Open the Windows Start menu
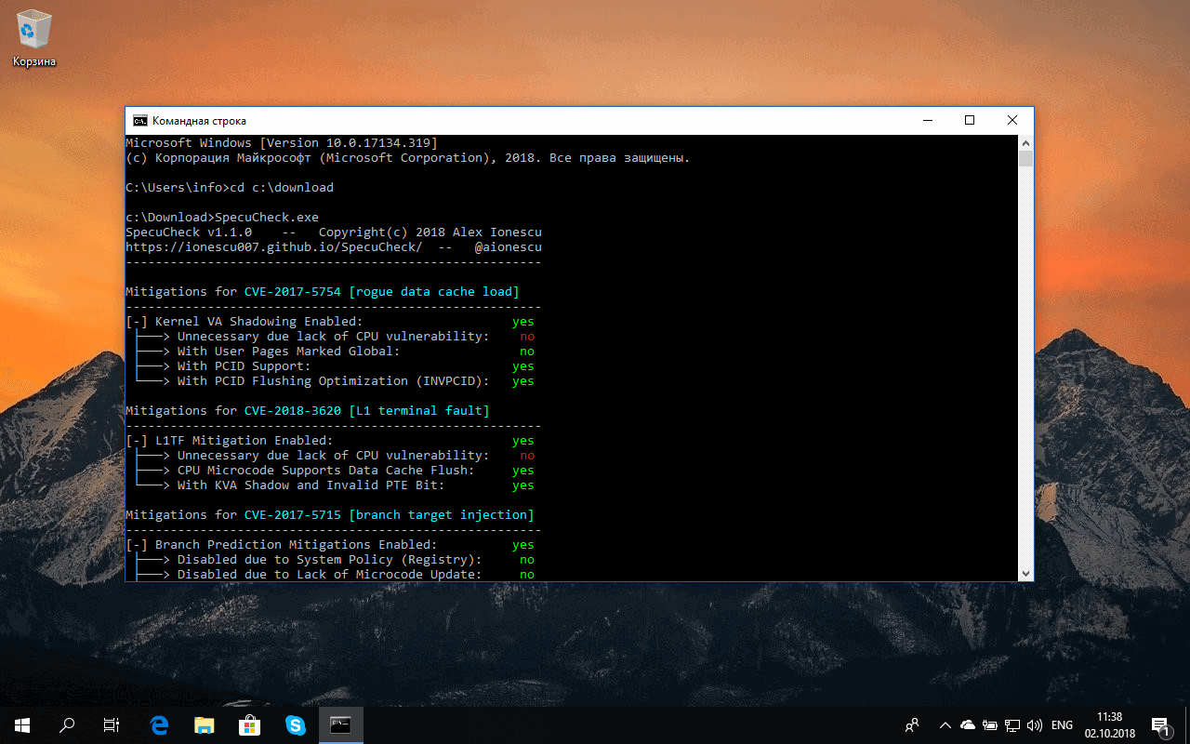 point(22,725)
